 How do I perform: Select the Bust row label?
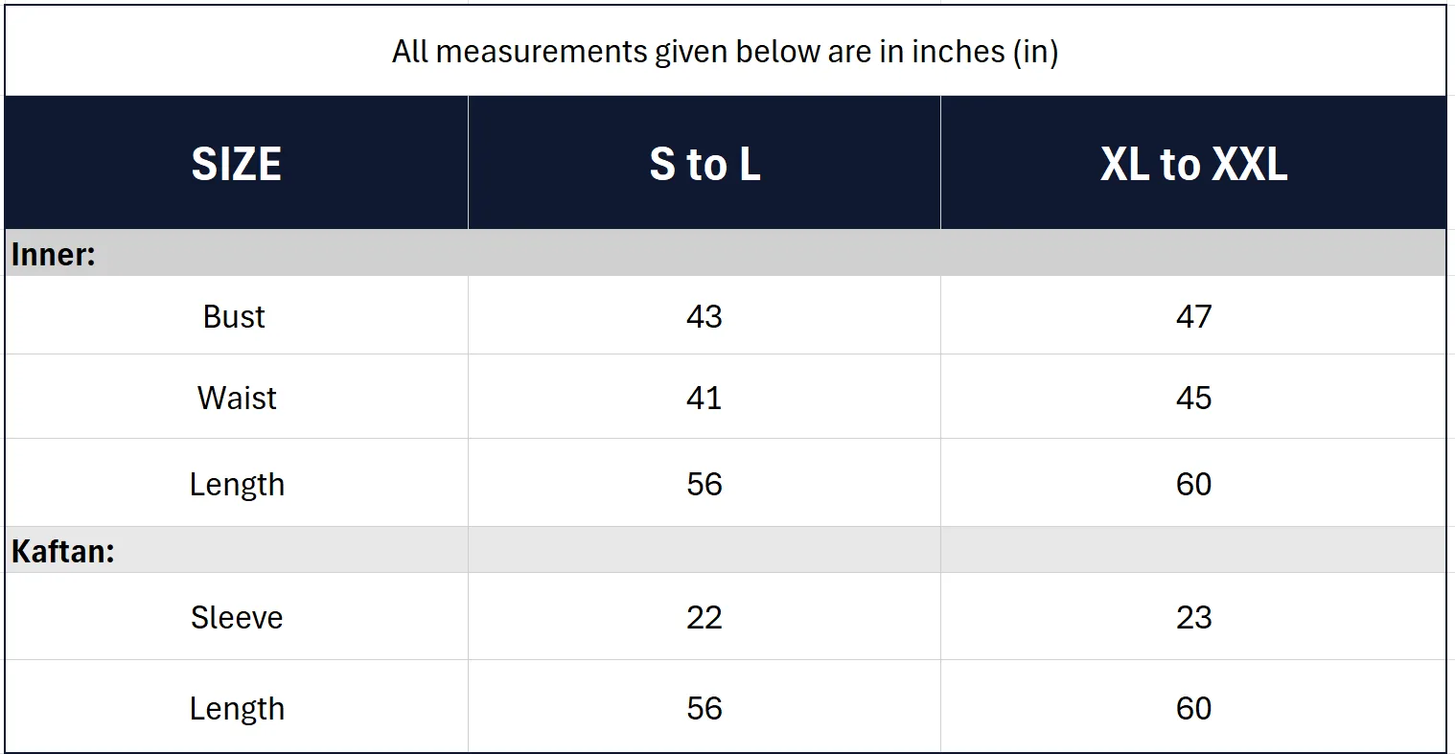pos(234,316)
